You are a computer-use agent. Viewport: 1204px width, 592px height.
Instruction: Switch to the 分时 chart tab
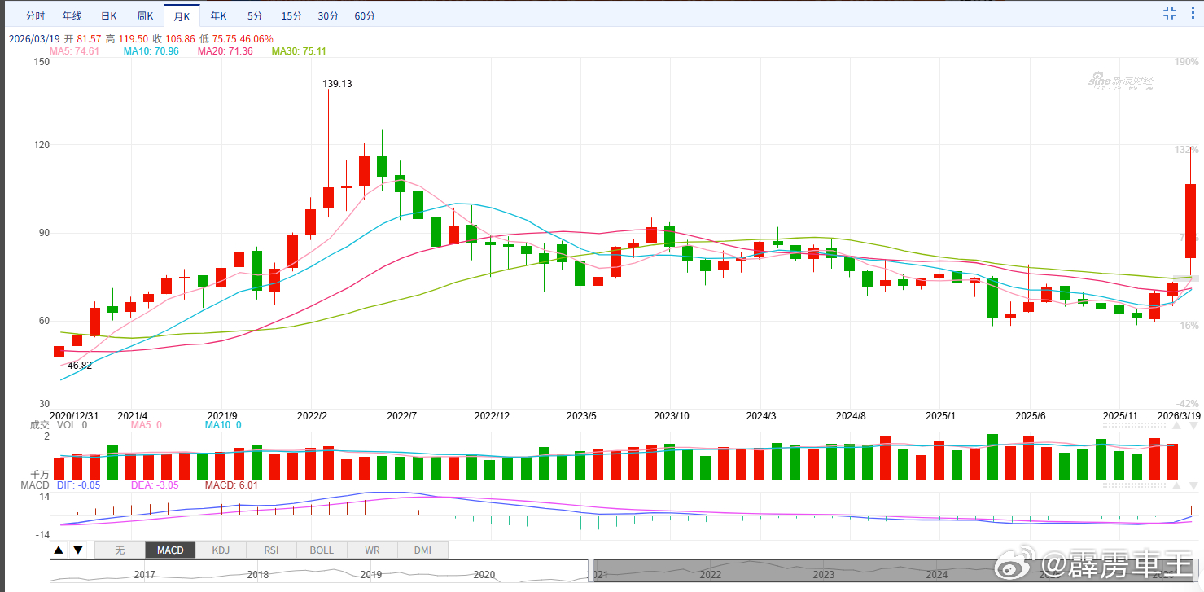[35, 16]
